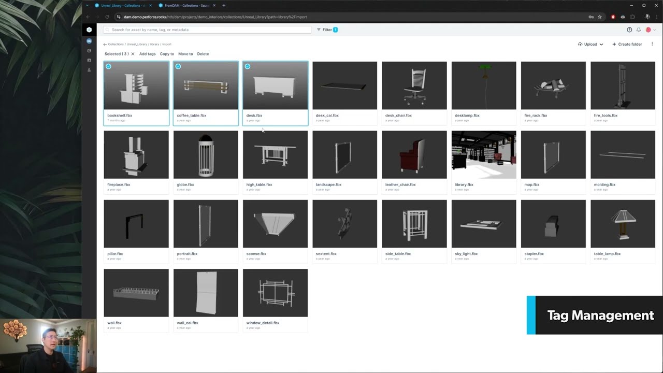
Task: Click the browser profile icon
Action: pyautogui.click(x=647, y=17)
